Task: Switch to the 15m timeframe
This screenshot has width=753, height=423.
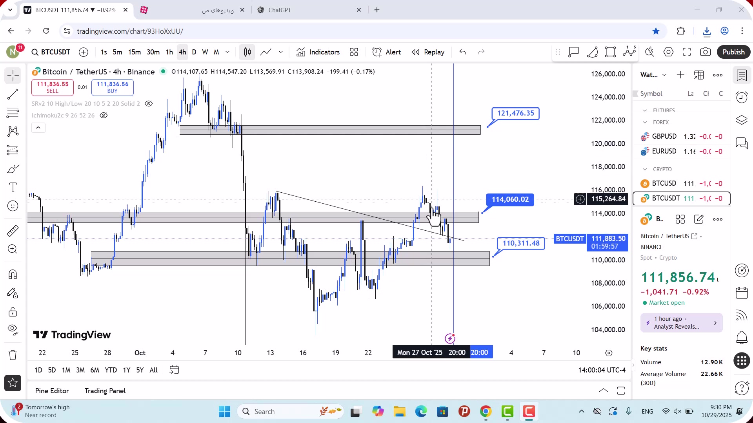Action: pyautogui.click(x=134, y=52)
